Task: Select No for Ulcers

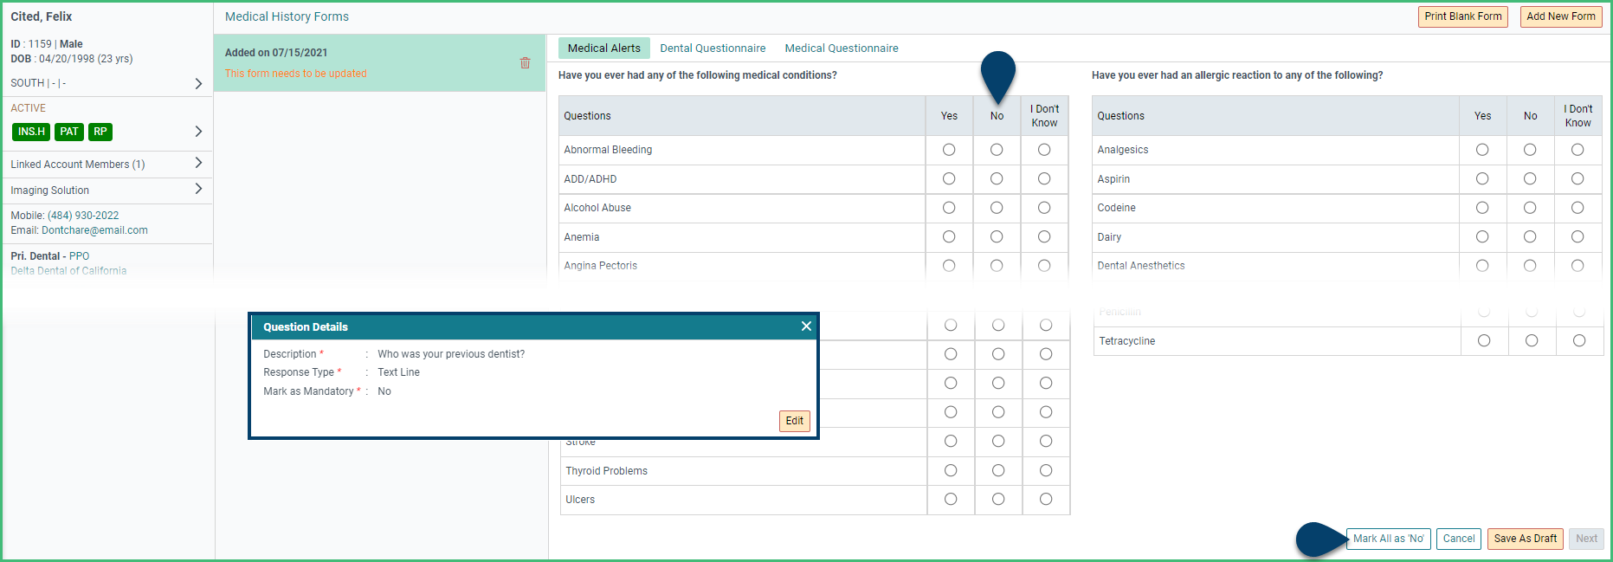Action: (x=998, y=499)
